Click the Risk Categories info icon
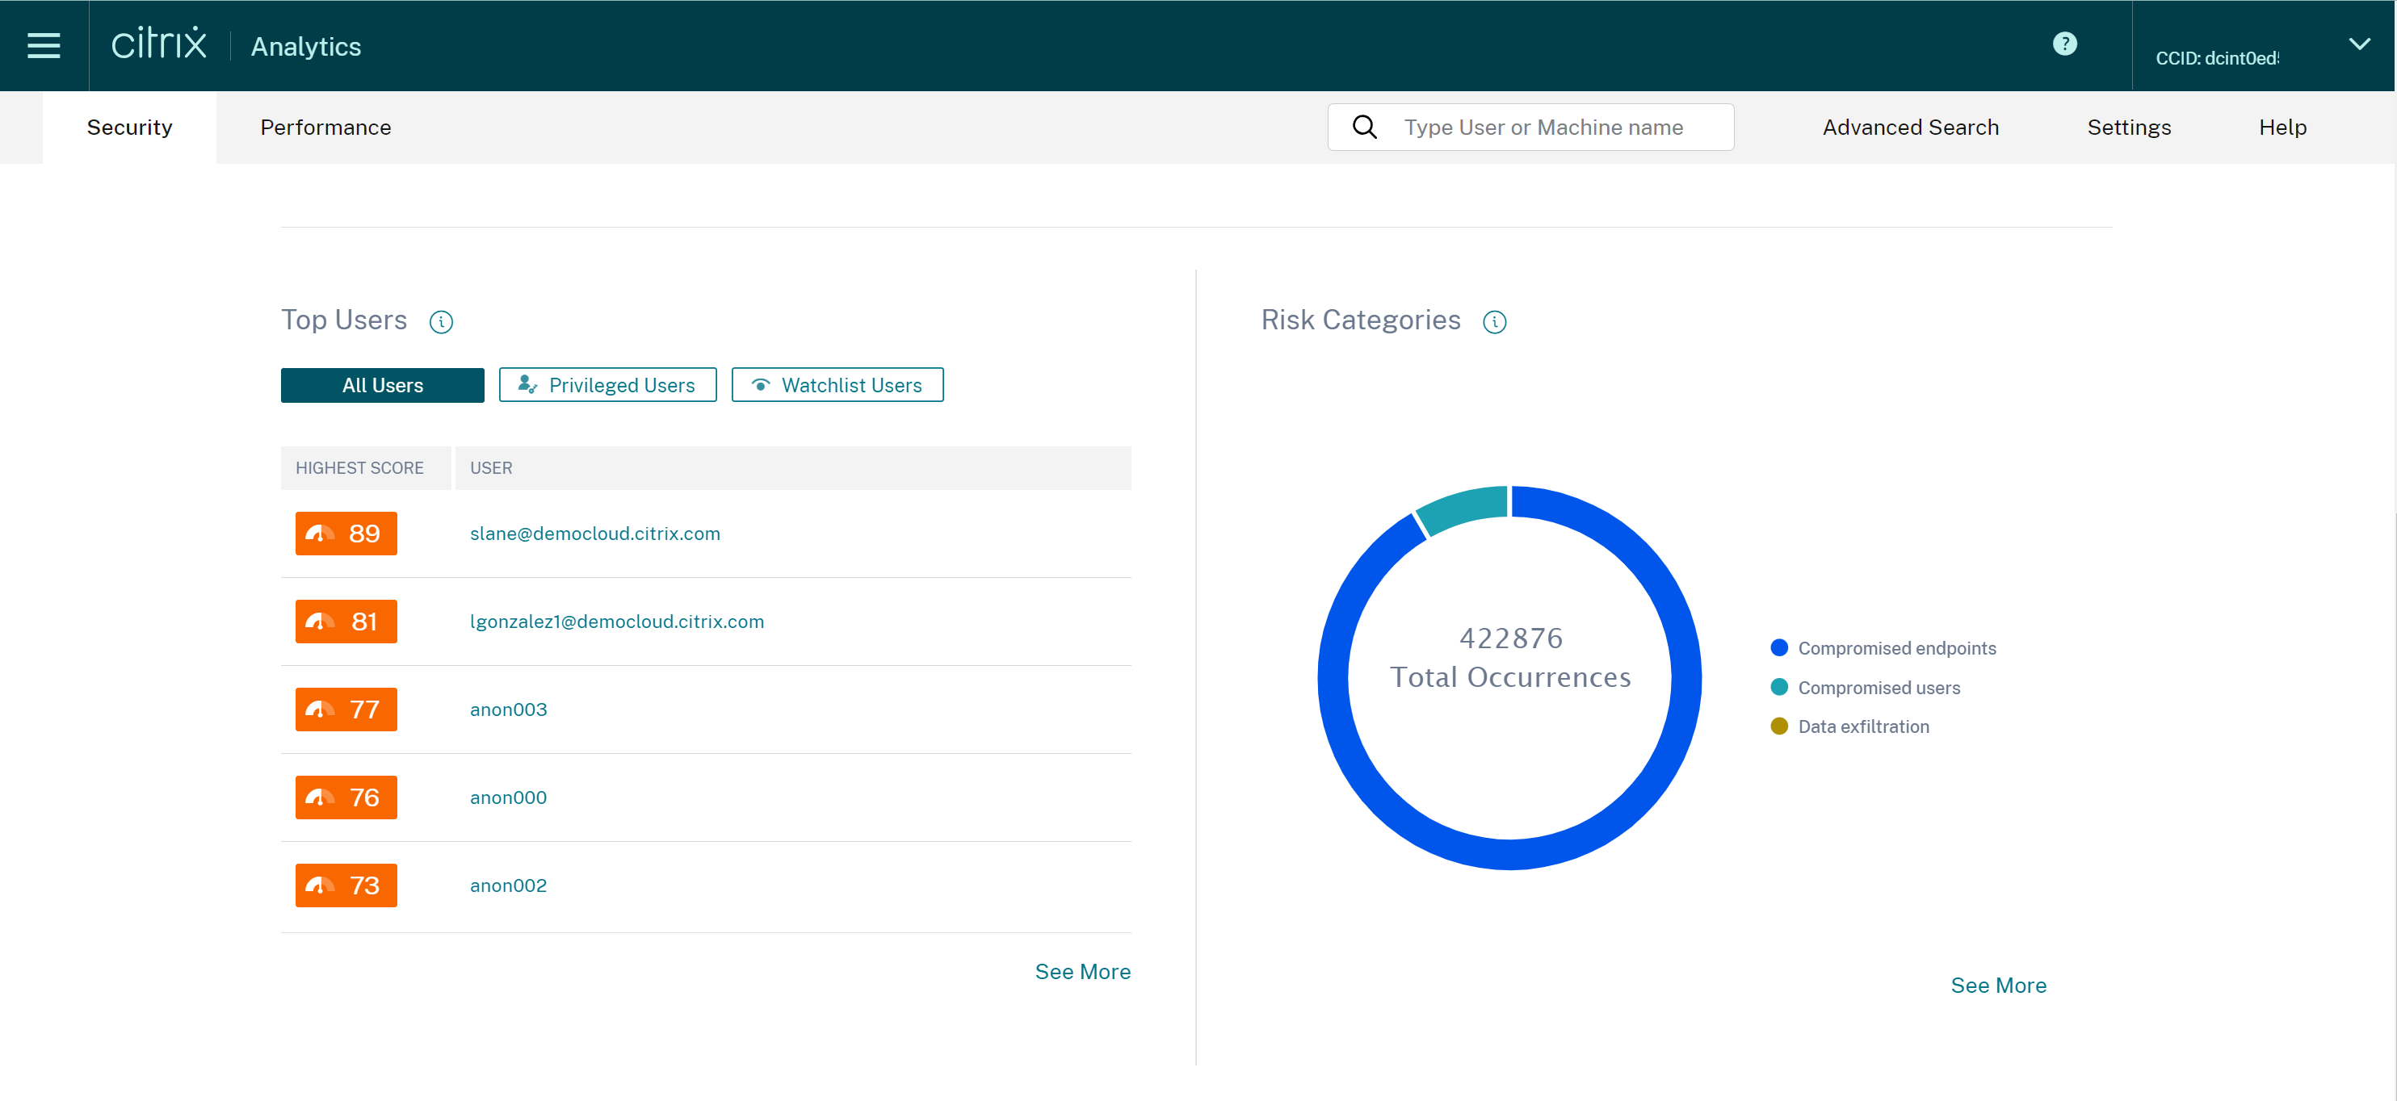The width and height of the screenshot is (2397, 1101). [1494, 322]
